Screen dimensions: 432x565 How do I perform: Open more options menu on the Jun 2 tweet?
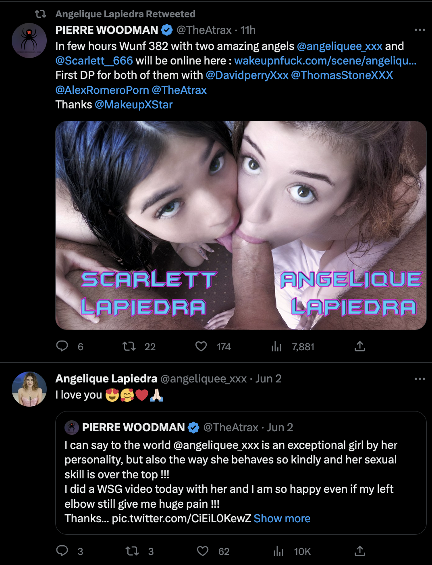pos(420,379)
